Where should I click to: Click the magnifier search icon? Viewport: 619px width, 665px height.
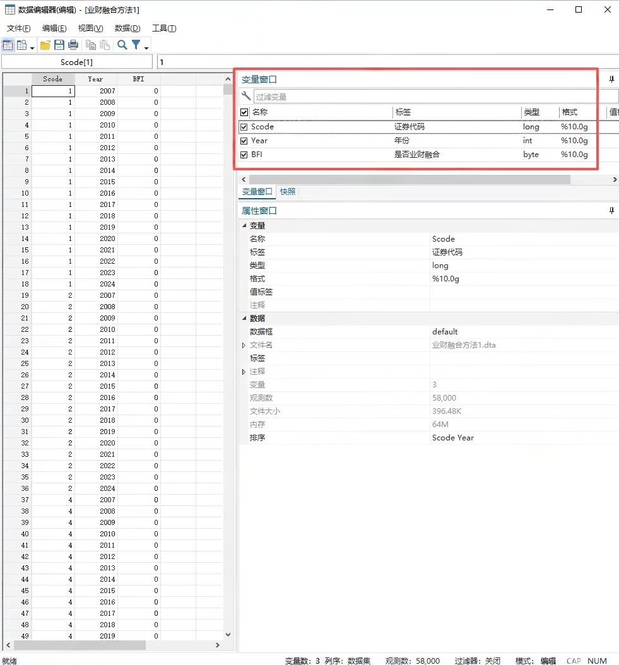(122, 45)
